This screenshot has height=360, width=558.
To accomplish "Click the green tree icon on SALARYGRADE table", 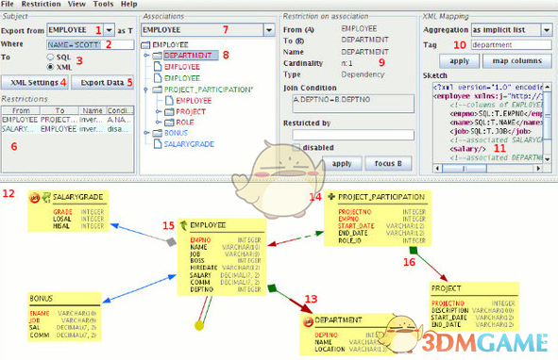I will (46, 198).
